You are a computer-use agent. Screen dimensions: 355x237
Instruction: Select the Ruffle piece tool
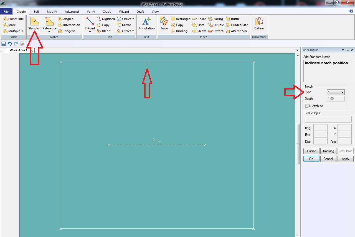click(233, 19)
